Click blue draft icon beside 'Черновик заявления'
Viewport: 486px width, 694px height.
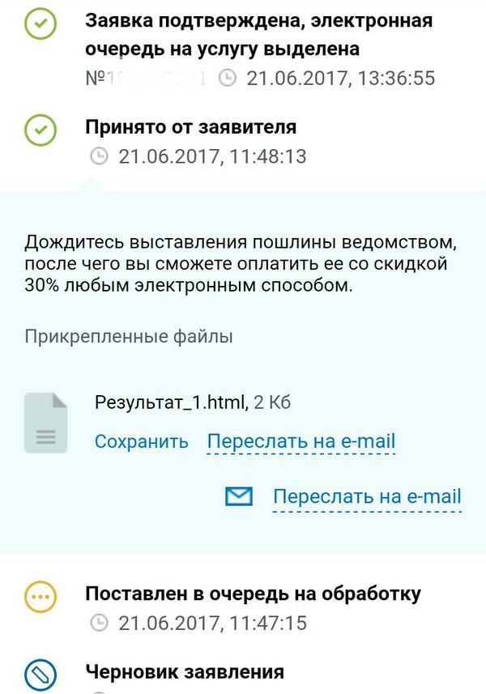click(x=40, y=672)
